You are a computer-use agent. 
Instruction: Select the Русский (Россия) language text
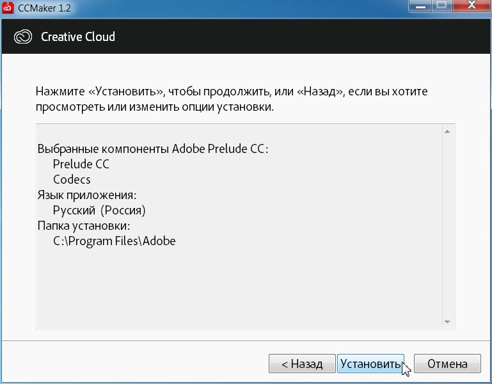click(99, 211)
